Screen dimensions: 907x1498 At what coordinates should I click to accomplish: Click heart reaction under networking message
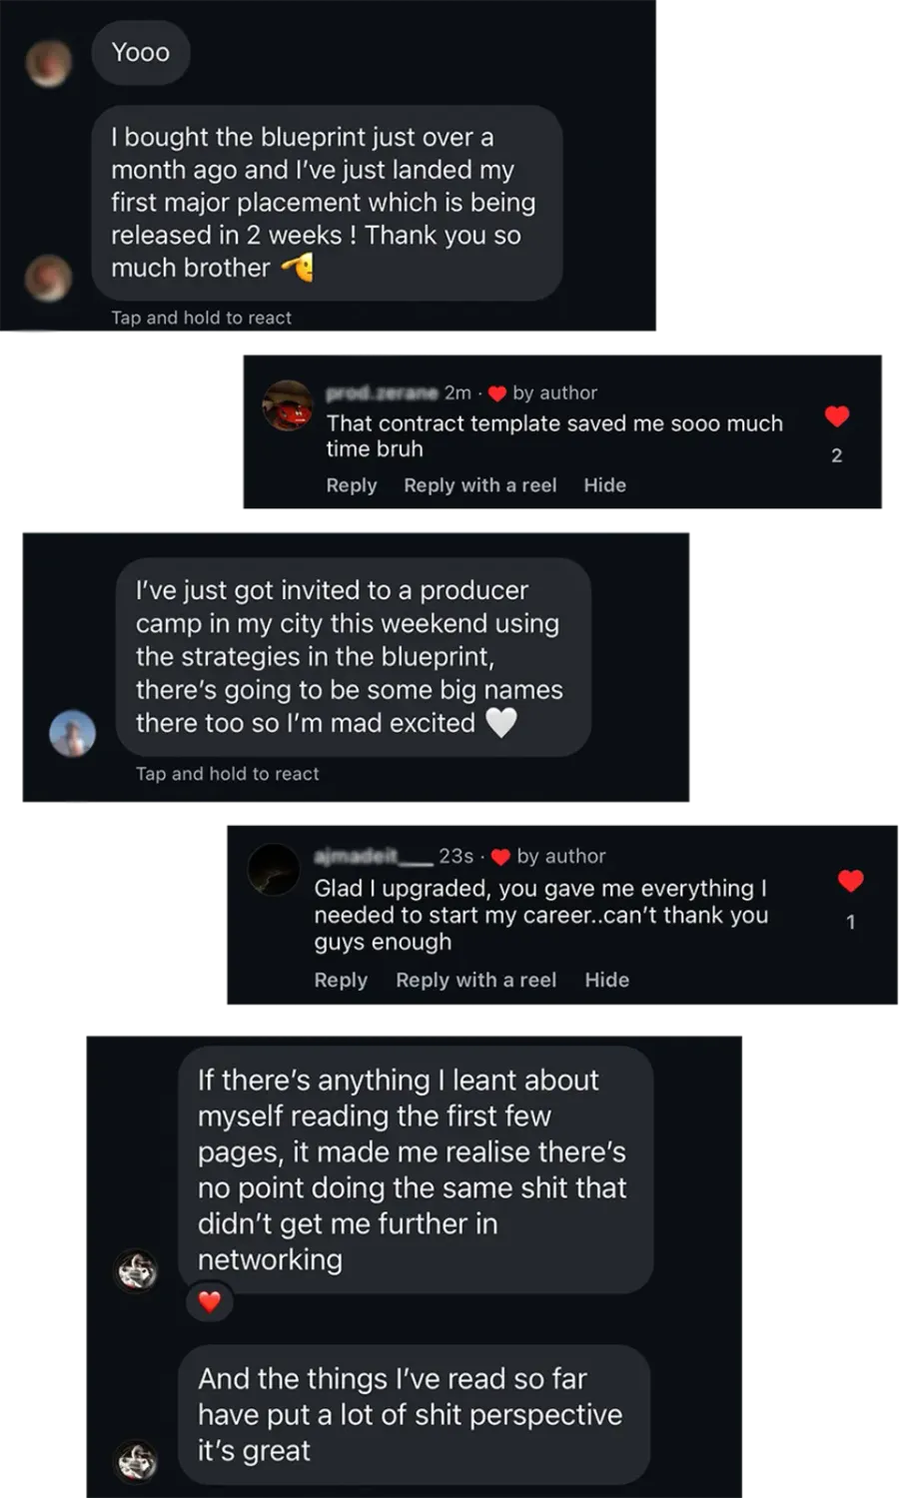click(210, 1301)
